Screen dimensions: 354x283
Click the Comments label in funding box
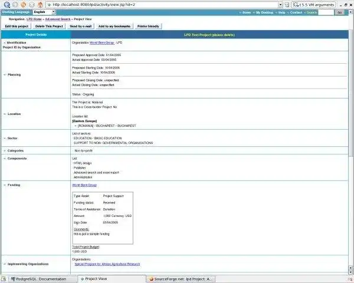point(81,229)
